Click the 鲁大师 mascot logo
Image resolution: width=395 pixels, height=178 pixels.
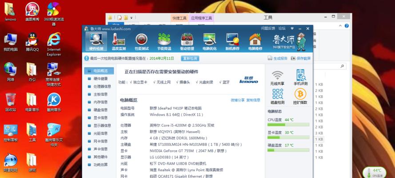300,41
